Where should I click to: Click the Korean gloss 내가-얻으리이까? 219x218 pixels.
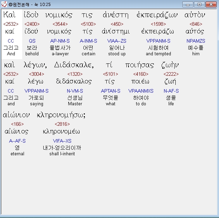[62, 148]
